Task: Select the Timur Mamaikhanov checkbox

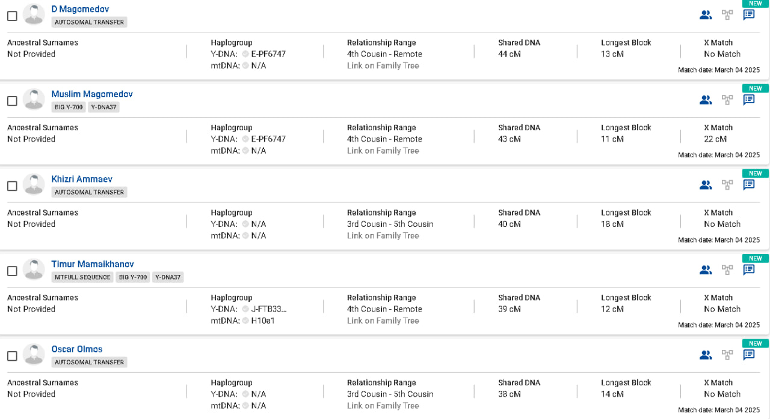Action: (x=12, y=271)
